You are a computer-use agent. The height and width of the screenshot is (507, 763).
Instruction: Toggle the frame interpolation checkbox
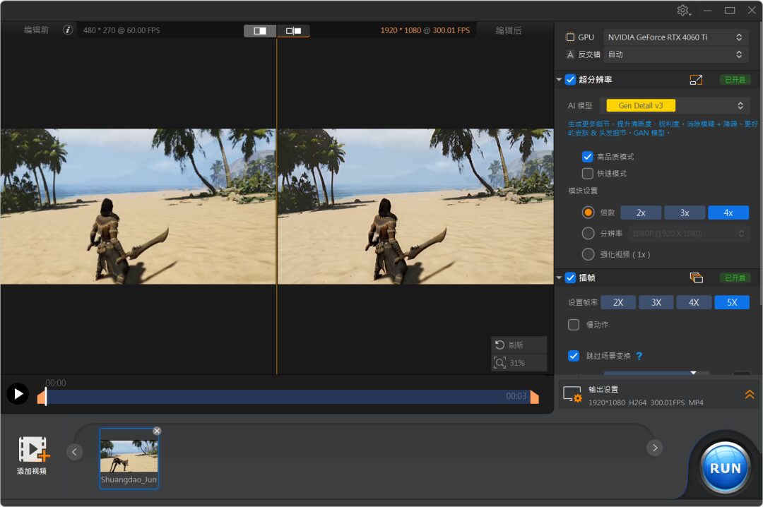pos(570,278)
